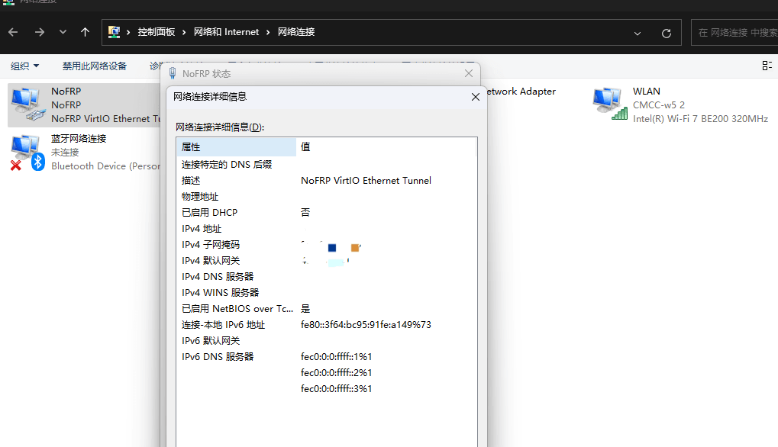This screenshot has width=778, height=447.
Task: Select the WLAN adapter icon
Action: [x=609, y=104]
